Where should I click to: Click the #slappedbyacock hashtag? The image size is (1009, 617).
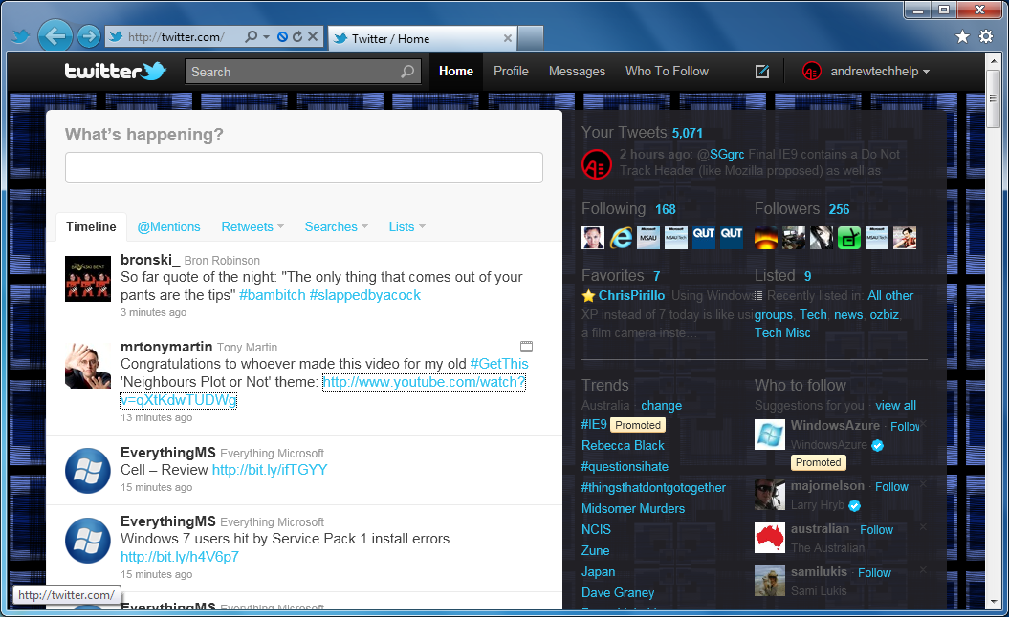(x=364, y=295)
